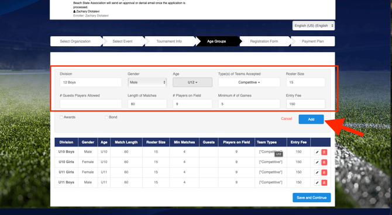This screenshot has height=215, width=392.
Task: Delete the U10 Girls division row
Action: pyautogui.click(x=324, y=162)
